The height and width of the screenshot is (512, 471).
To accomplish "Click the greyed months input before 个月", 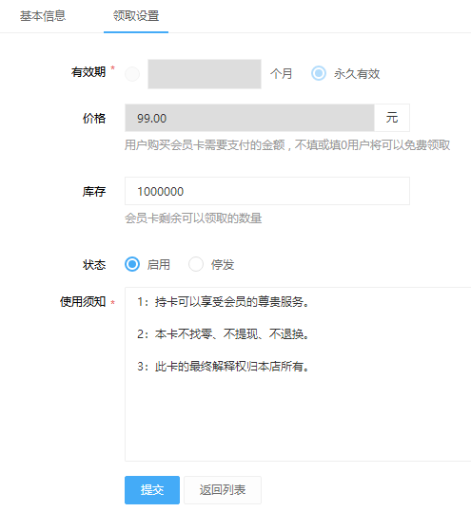I will [x=205, y=74].
